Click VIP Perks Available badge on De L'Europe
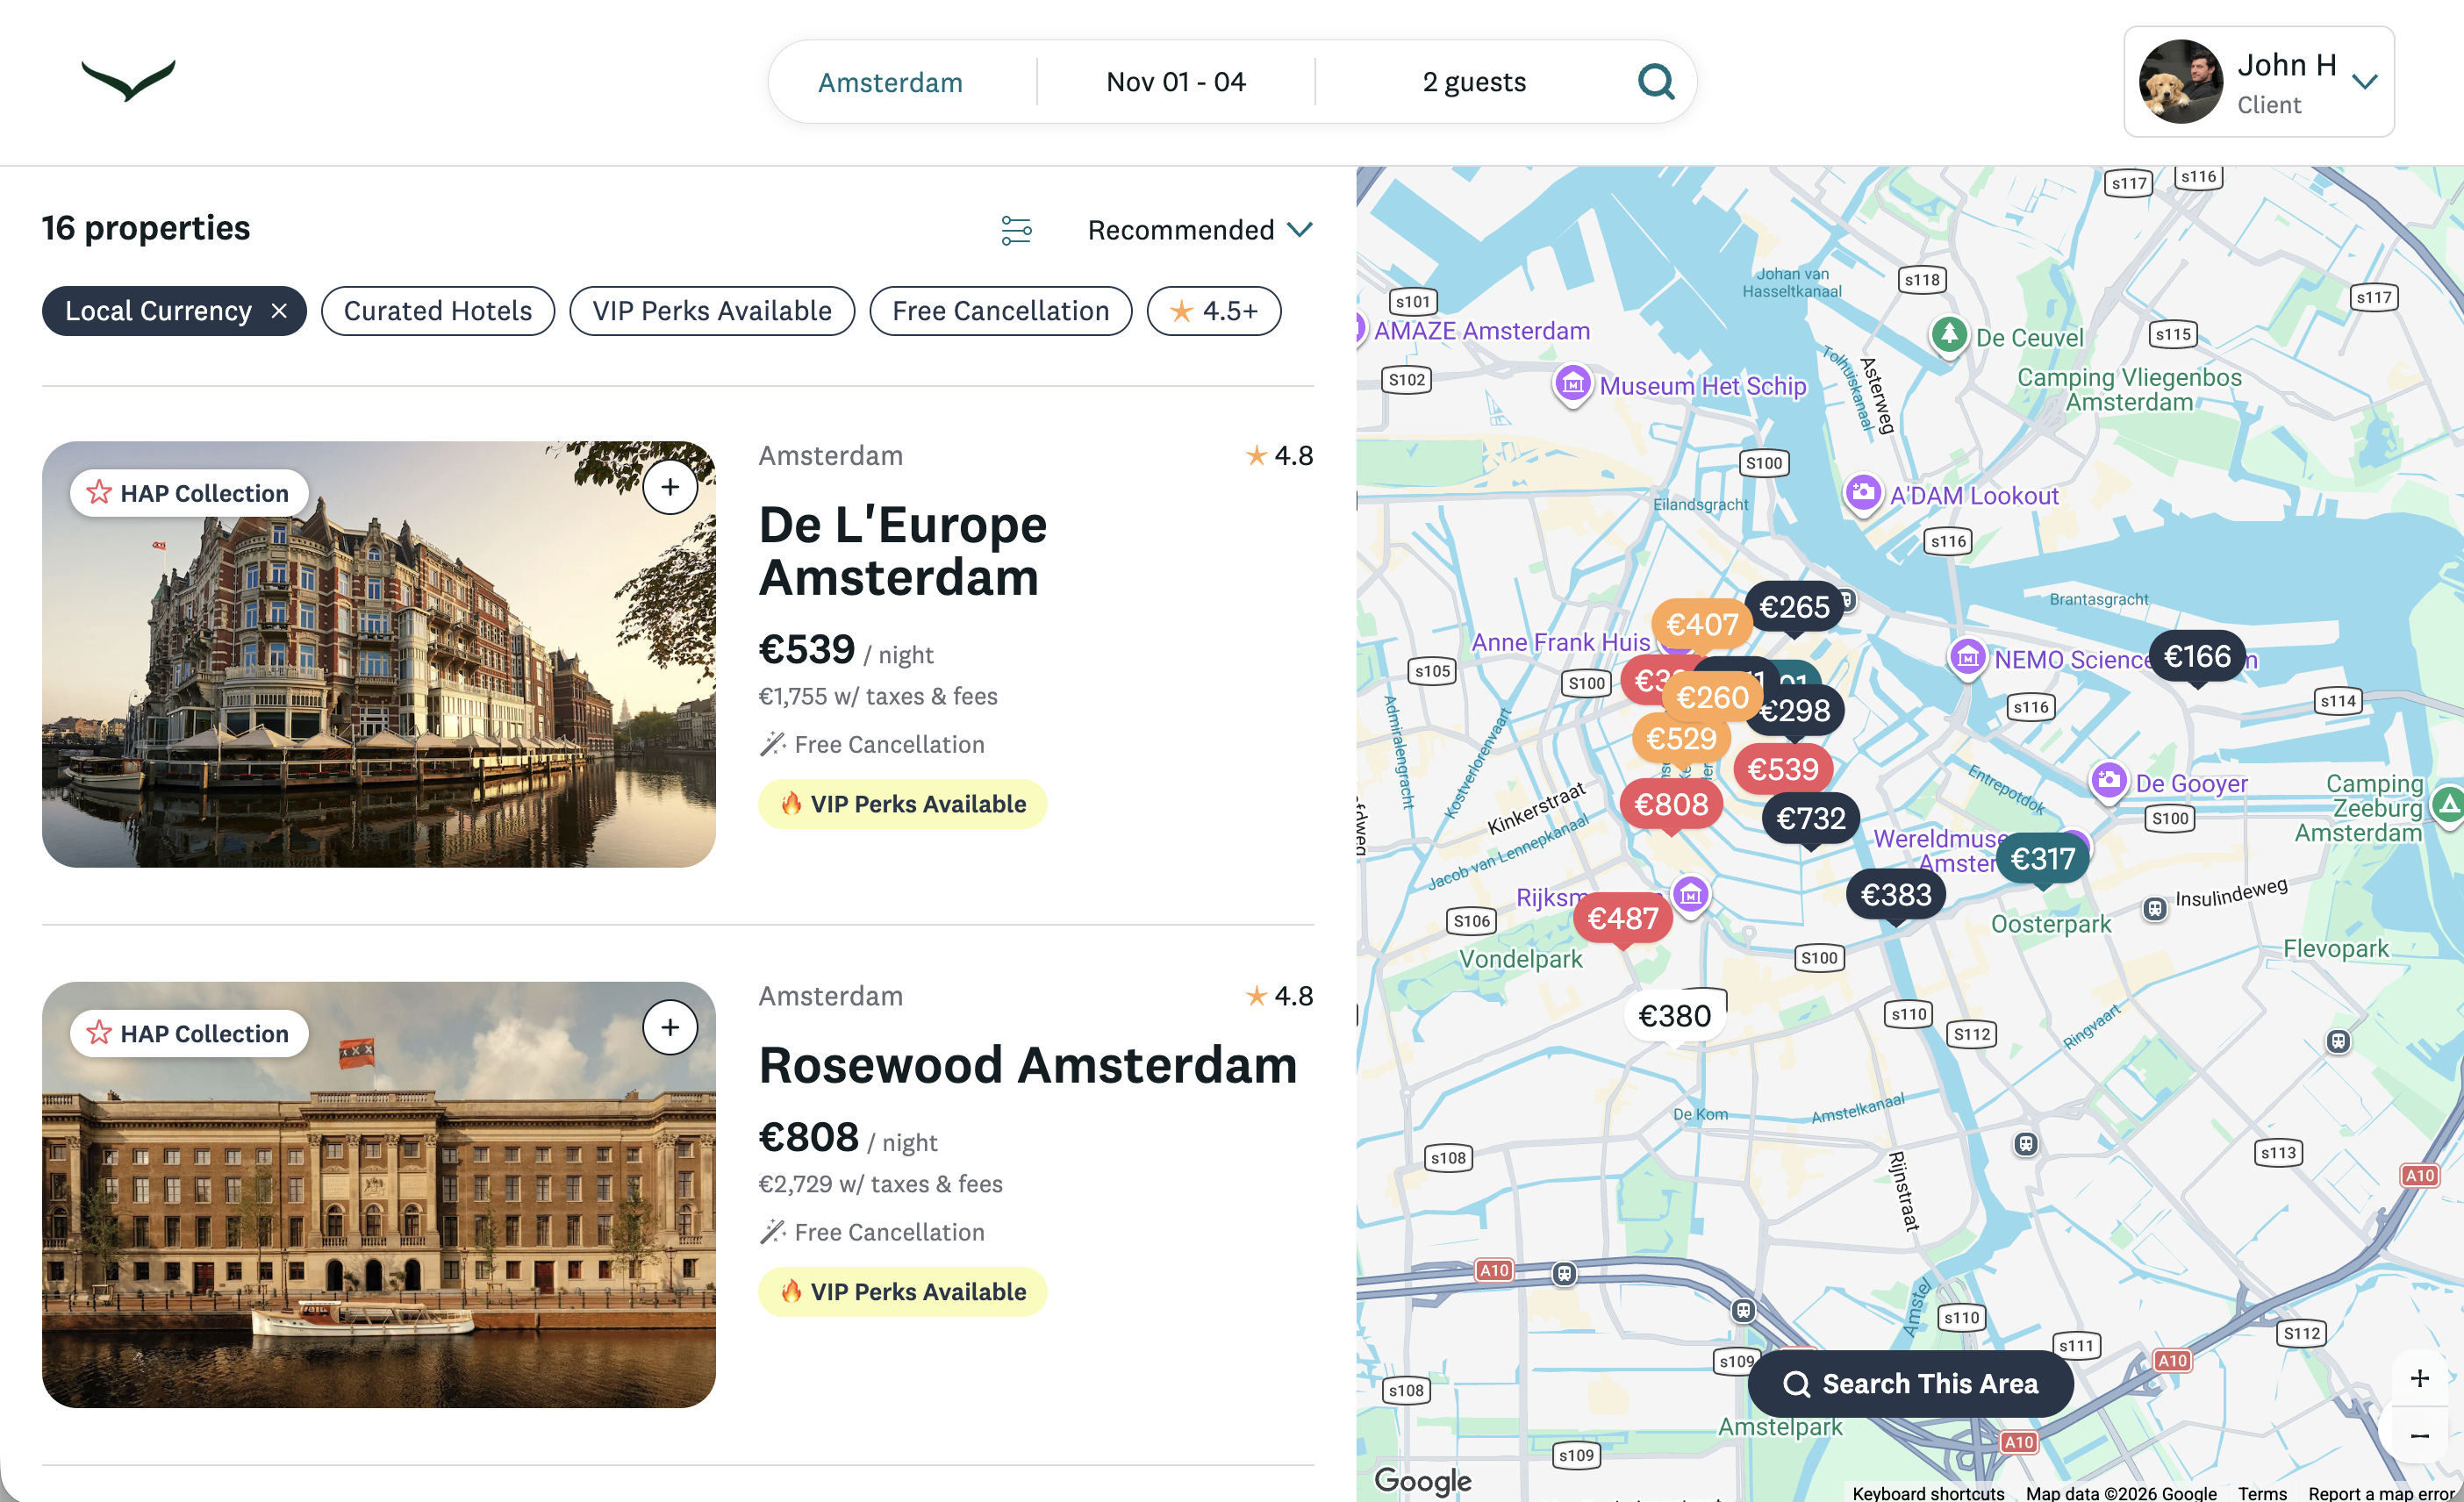Screen dimensions: 2464x1502 (x=902, y=804)
